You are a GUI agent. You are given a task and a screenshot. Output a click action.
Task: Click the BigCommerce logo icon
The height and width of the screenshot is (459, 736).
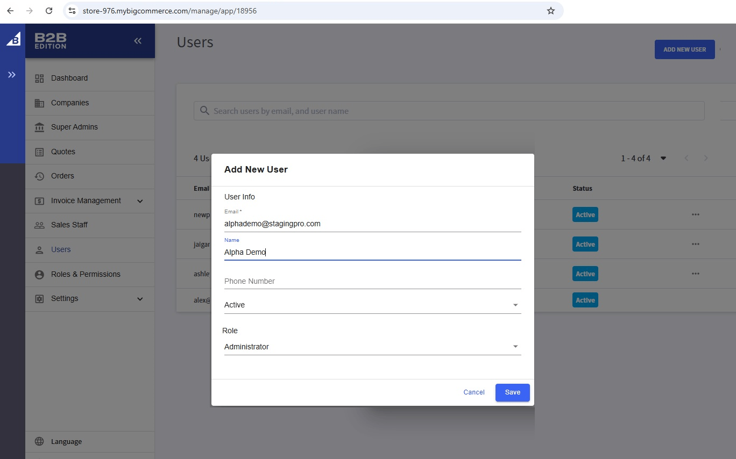click(13, 39)
